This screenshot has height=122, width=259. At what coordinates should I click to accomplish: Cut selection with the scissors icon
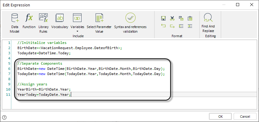coord(172,18)
